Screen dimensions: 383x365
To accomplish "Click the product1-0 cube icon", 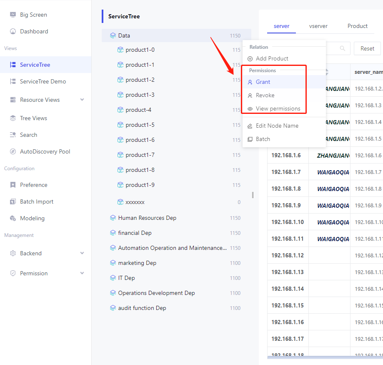I will point(120,50).
